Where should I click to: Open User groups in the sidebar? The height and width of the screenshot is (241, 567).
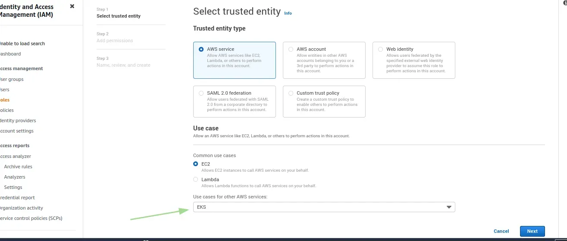[x=11, y=79]
